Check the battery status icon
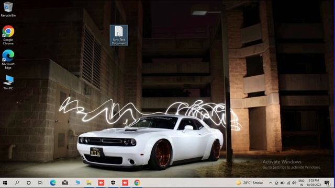This screenshot has width=335, height=188. point(283,183)
